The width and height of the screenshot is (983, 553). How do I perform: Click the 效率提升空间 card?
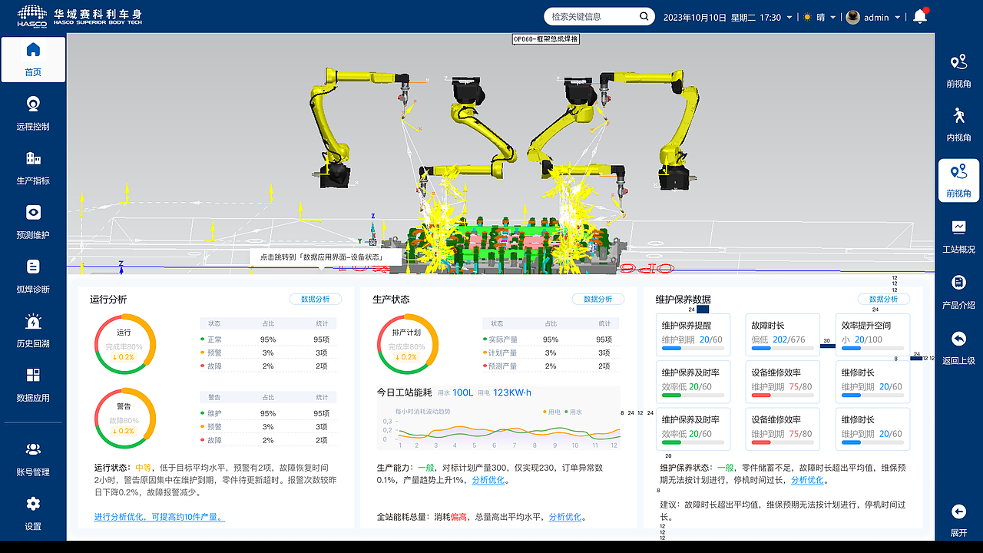[872, 334]
